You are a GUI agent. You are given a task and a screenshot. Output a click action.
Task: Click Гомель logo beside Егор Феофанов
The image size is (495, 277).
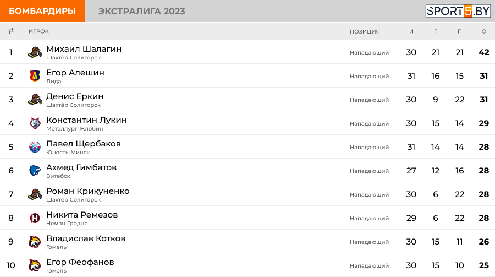(x=35, y=265)
